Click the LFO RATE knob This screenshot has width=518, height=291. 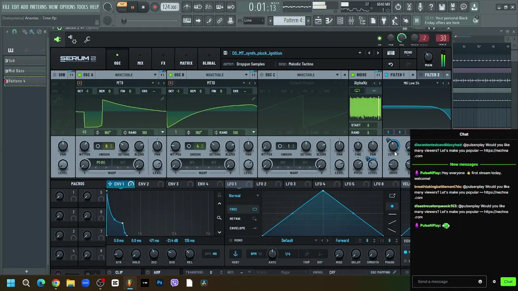click(272, 254)
